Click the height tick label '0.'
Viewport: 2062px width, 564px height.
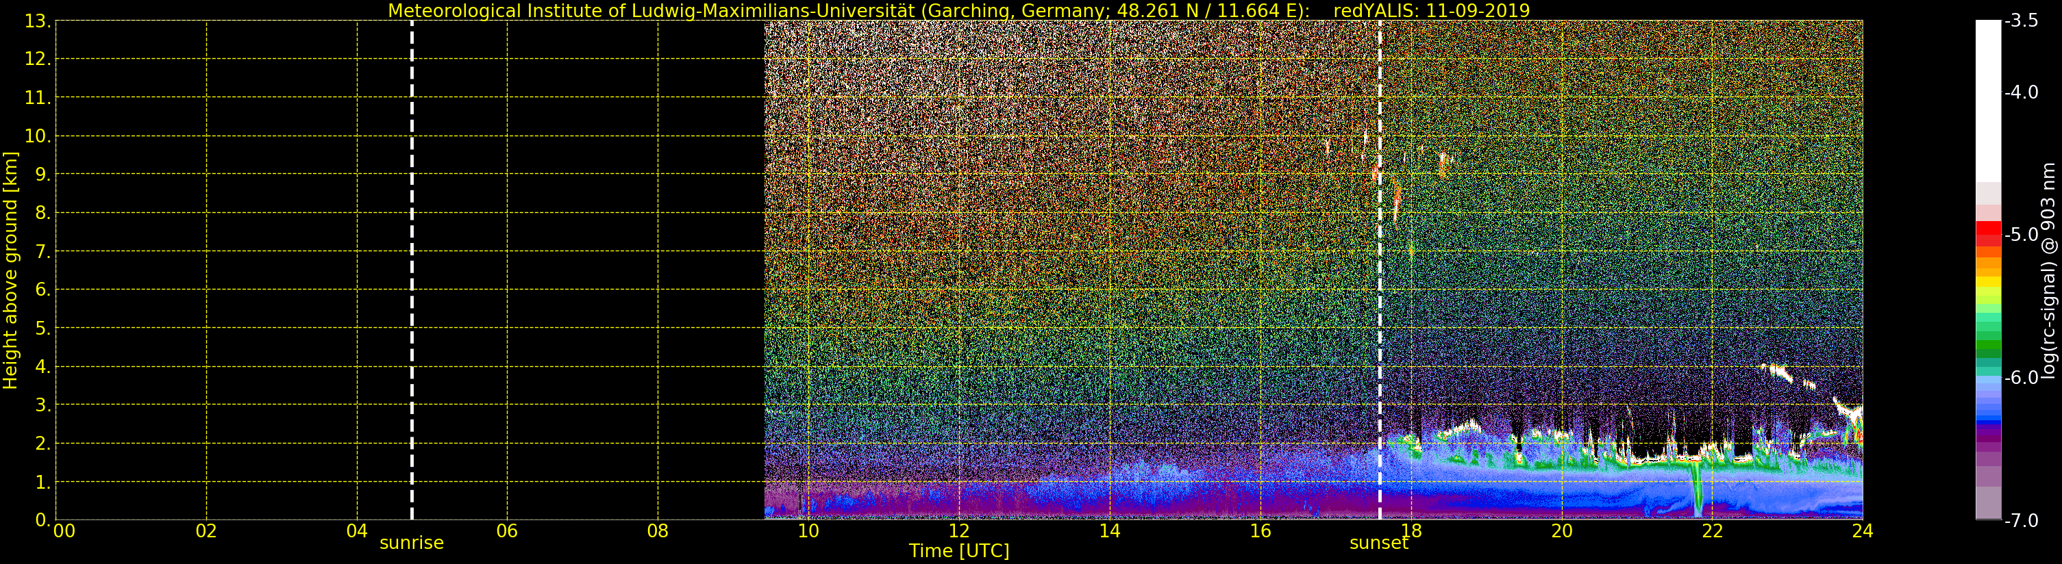pyautogui.click(x=43, y=520)
